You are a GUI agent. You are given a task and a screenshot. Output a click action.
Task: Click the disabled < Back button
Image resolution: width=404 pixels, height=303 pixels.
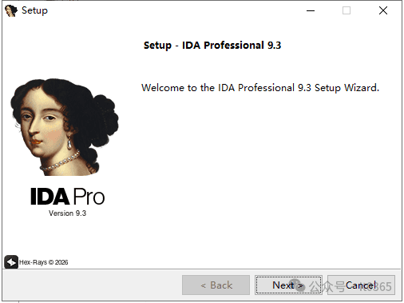tap(216, 285)
